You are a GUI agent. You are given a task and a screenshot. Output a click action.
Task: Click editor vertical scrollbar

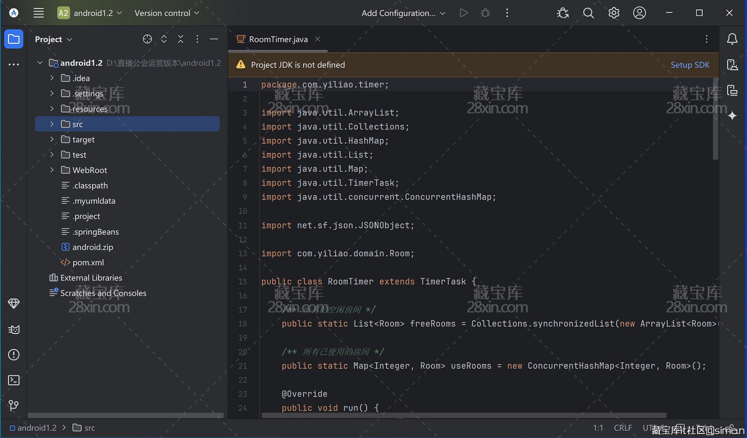(x=716, y=119)
